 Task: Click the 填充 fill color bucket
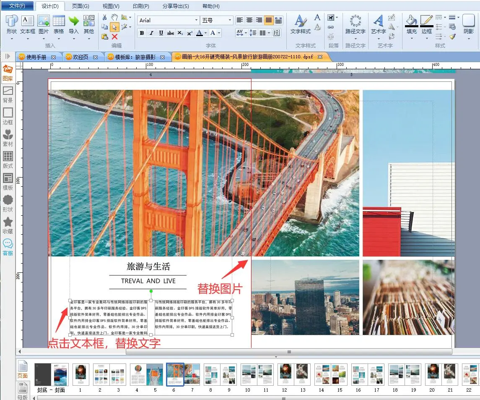412,24
